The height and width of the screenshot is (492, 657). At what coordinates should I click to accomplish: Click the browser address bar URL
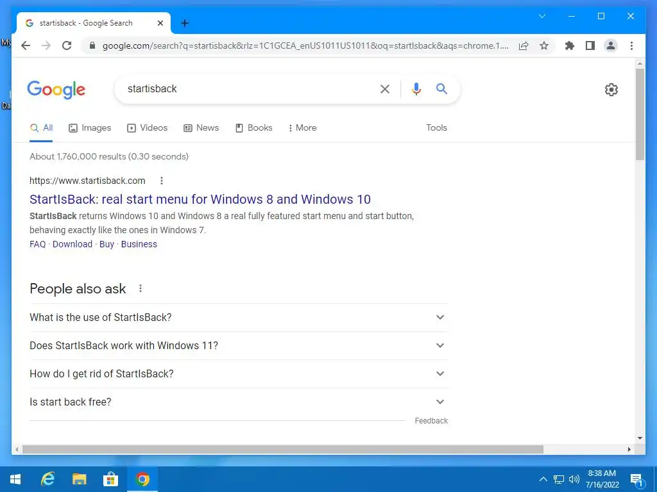pyautogui.click(x=305, y=45)
